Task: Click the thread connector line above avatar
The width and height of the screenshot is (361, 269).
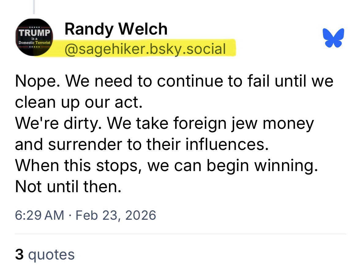Action: 34,7
